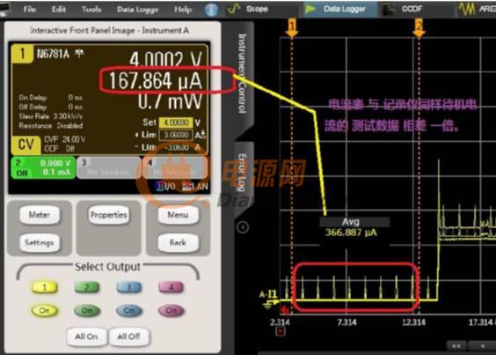Click the Properties button
The height and width of the screenshot is (355, 496).
(x=108, y=215)
